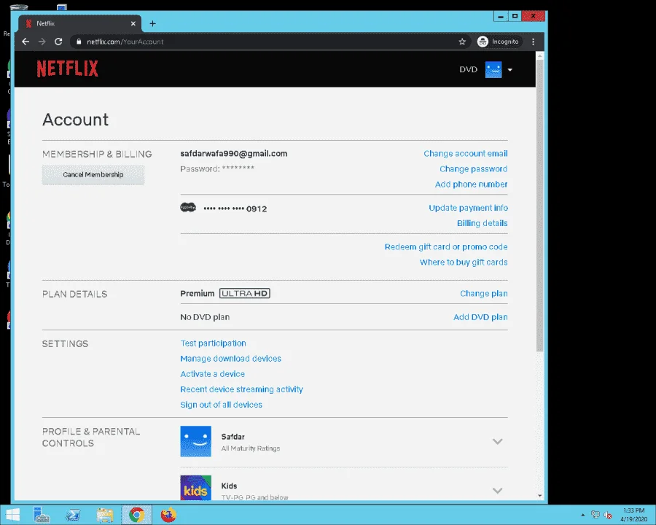Open the DVD menu item
Image resolution: width=656 pixels, height=525 pixels.
pos(468,69)
